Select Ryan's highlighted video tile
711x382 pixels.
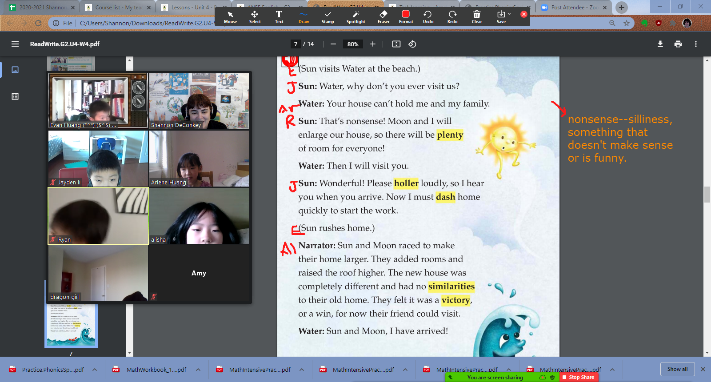tap(98, 216)
